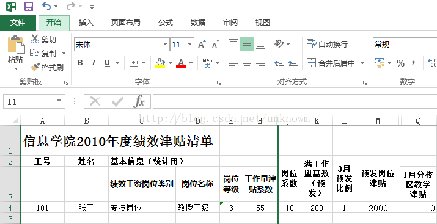Toggle Underline formatting

[x=108, y=63]
